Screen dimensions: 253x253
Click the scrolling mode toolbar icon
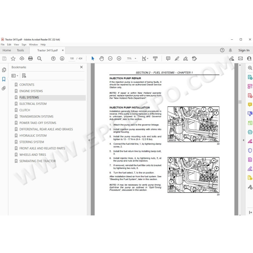(x=155, y=59)
